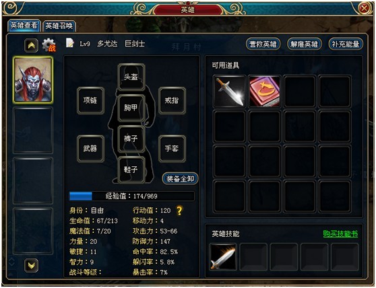Select the red-haired hero portrait
This screenshot has height=288, width=376.
pos(33,80)
